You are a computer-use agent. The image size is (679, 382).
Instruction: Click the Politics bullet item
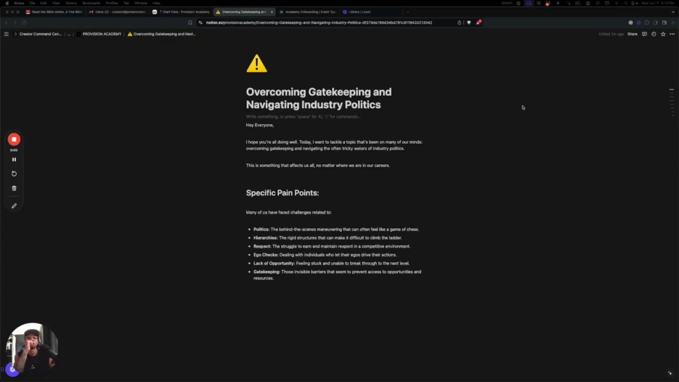[336, 229]
